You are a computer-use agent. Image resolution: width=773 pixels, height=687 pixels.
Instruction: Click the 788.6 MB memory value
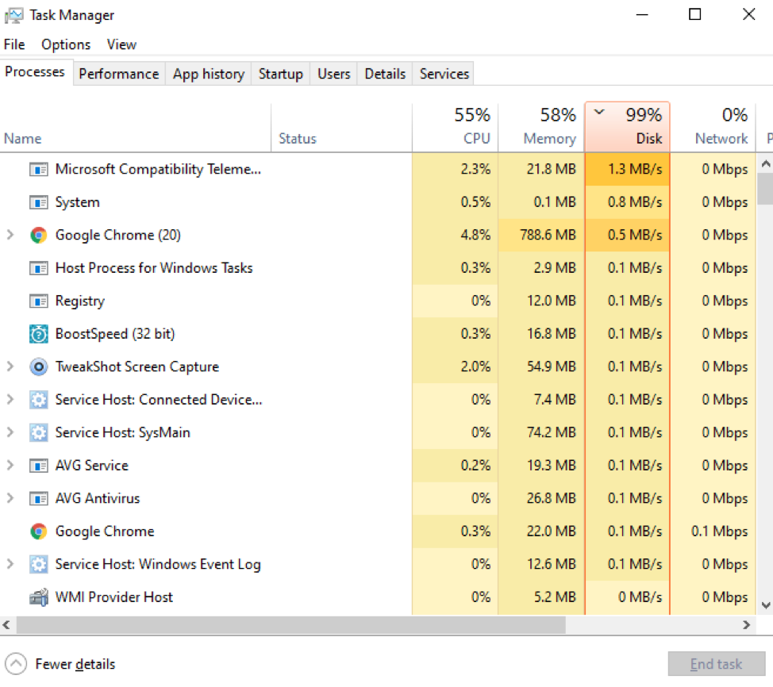pos(548,235)
